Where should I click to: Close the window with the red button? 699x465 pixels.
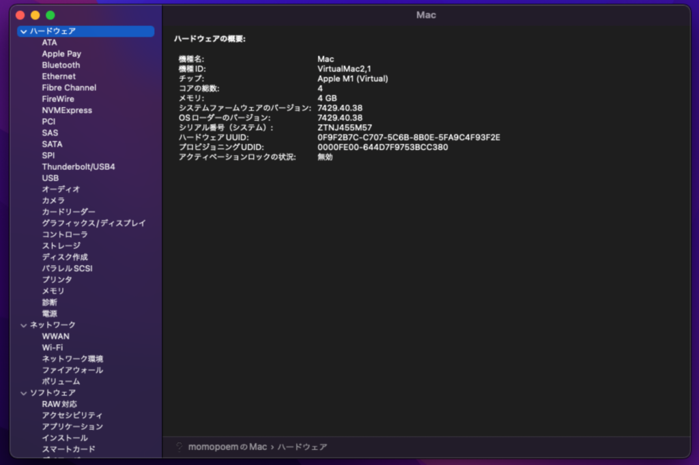[x=20, y=15]
